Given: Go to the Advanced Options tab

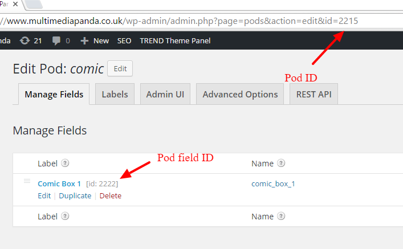Looking at the screenshot, I should tap(240, 95).
